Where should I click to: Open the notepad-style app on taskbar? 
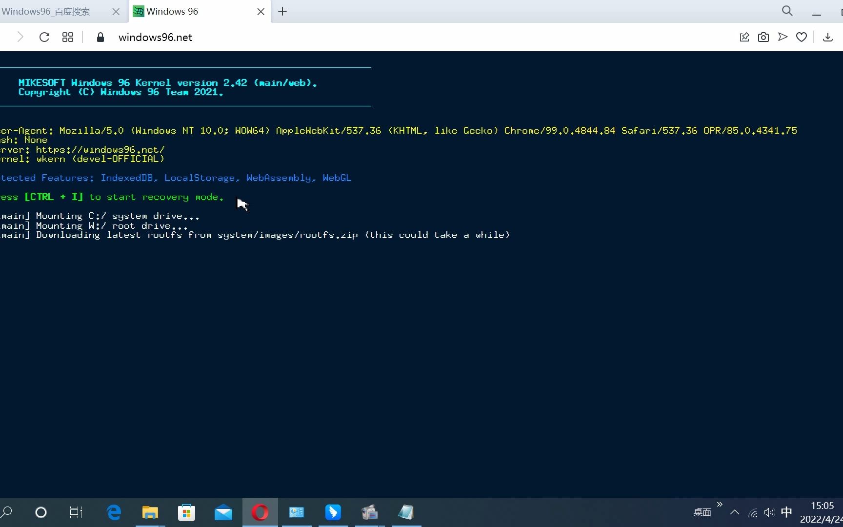pos(406,512)
